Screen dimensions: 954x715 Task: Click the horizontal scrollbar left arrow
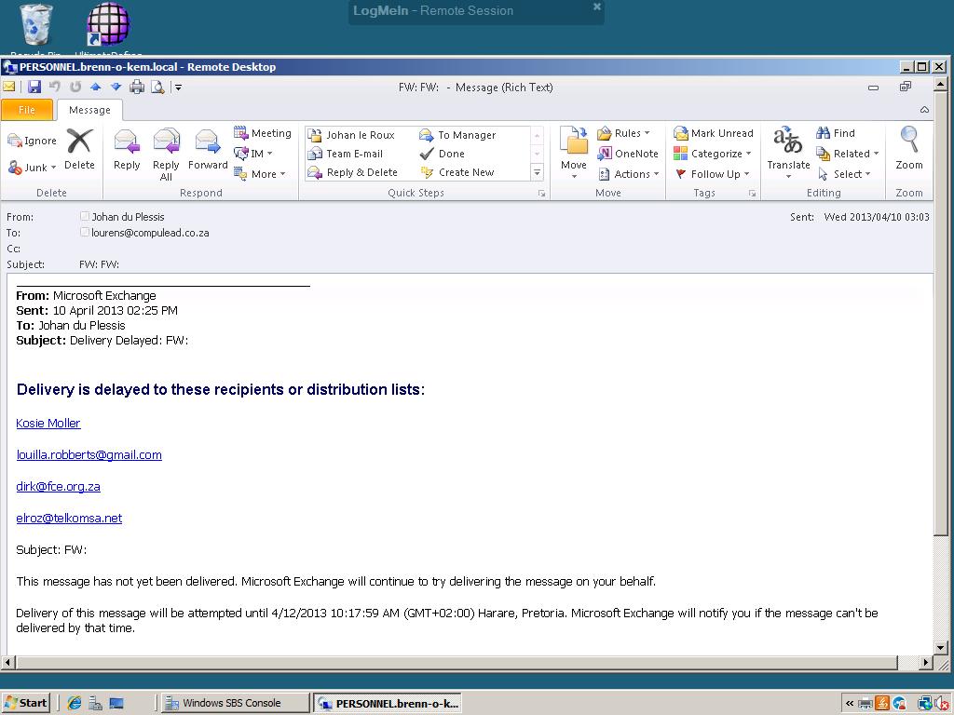[x=8, y=662]
